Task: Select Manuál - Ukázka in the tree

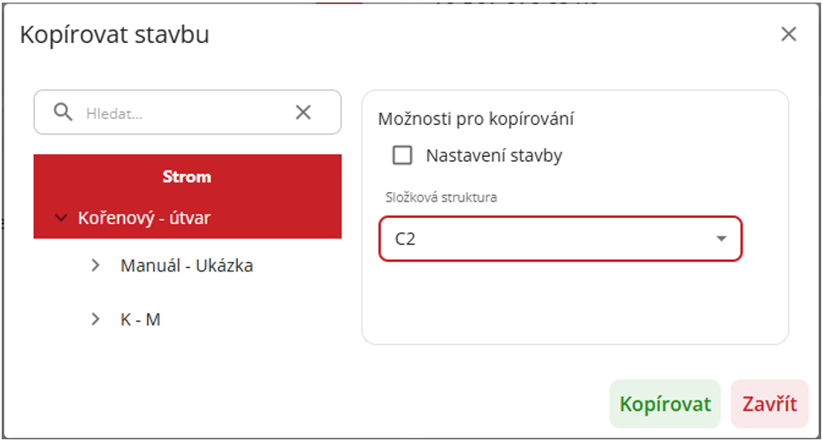Action: [x=186, y=266]
